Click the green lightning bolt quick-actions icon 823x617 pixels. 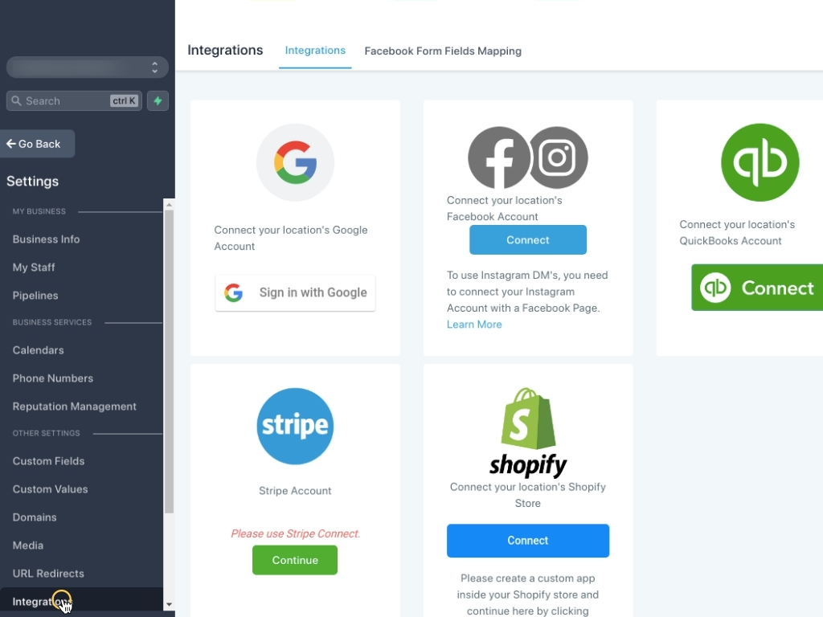158,100
